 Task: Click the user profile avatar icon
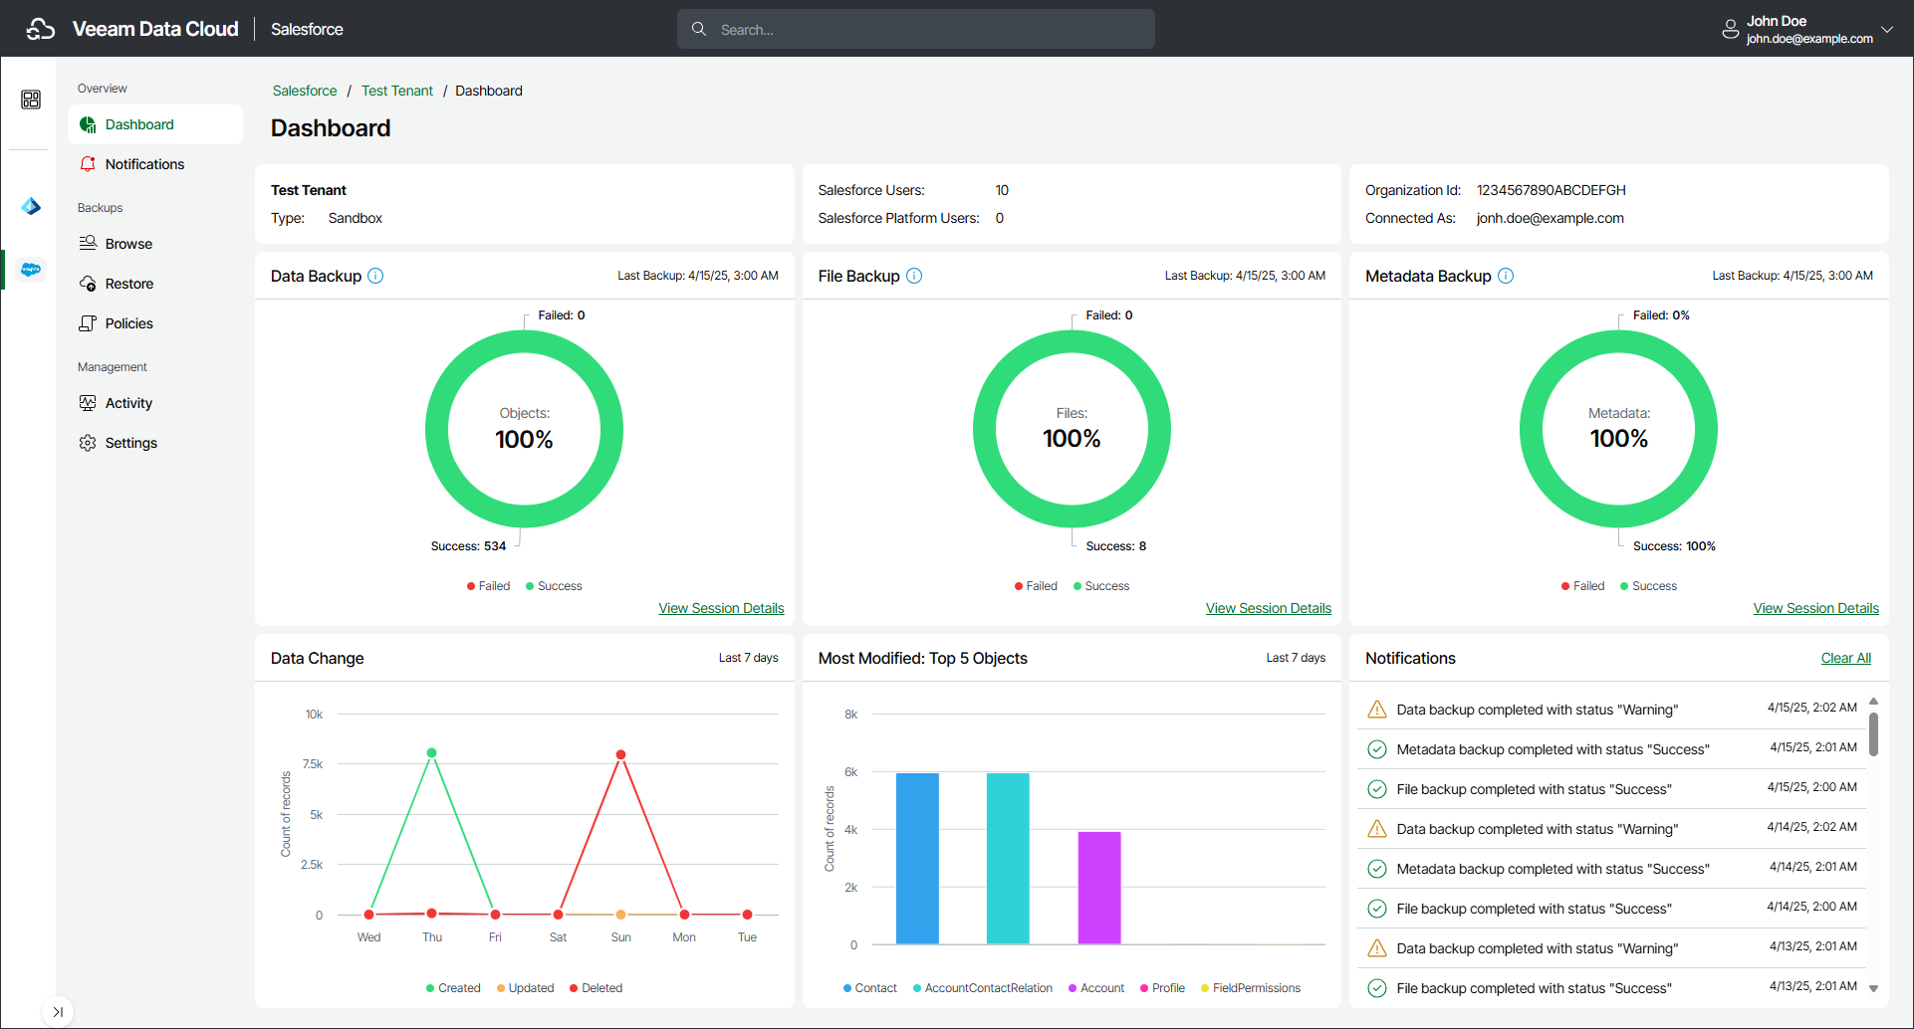(x=1731, y=30)
